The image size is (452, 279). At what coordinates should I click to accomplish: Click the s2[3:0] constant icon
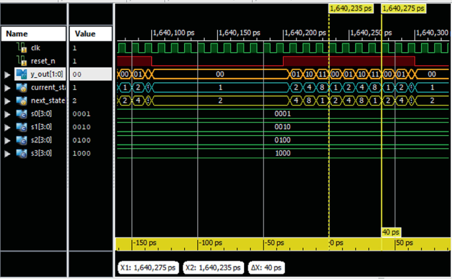click(x=20, y=140)
